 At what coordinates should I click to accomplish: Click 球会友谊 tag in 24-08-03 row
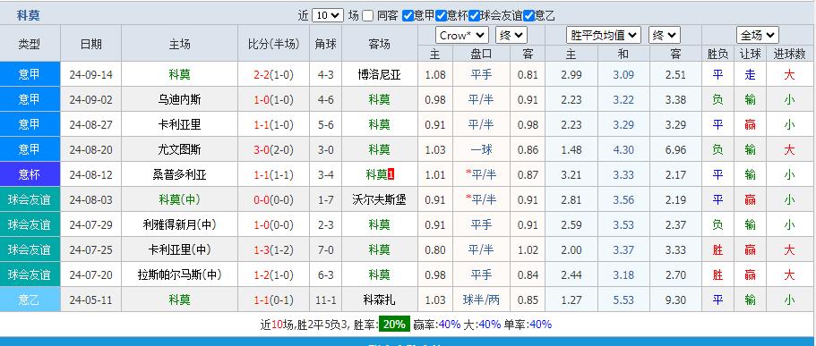click(x=30, y=199)
